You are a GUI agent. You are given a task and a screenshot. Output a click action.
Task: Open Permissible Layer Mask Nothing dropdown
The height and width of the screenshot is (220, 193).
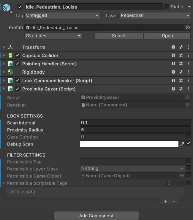coord(132,169)
